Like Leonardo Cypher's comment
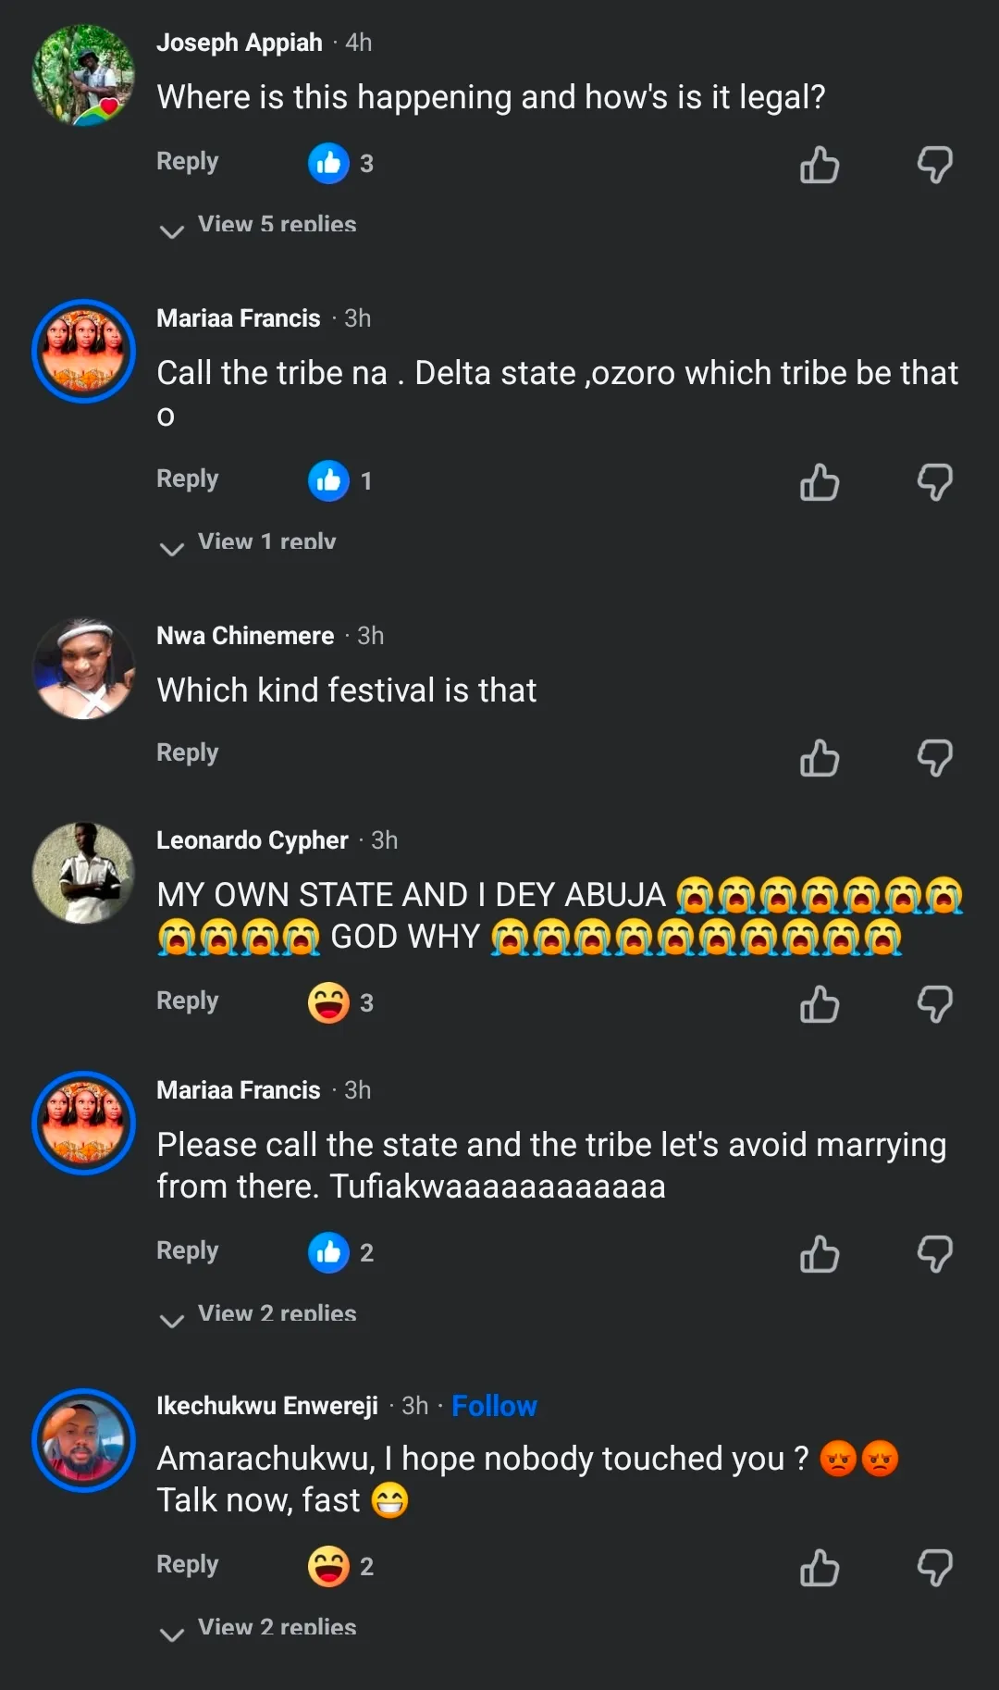999x1690 pixels. coord(820,1005)
